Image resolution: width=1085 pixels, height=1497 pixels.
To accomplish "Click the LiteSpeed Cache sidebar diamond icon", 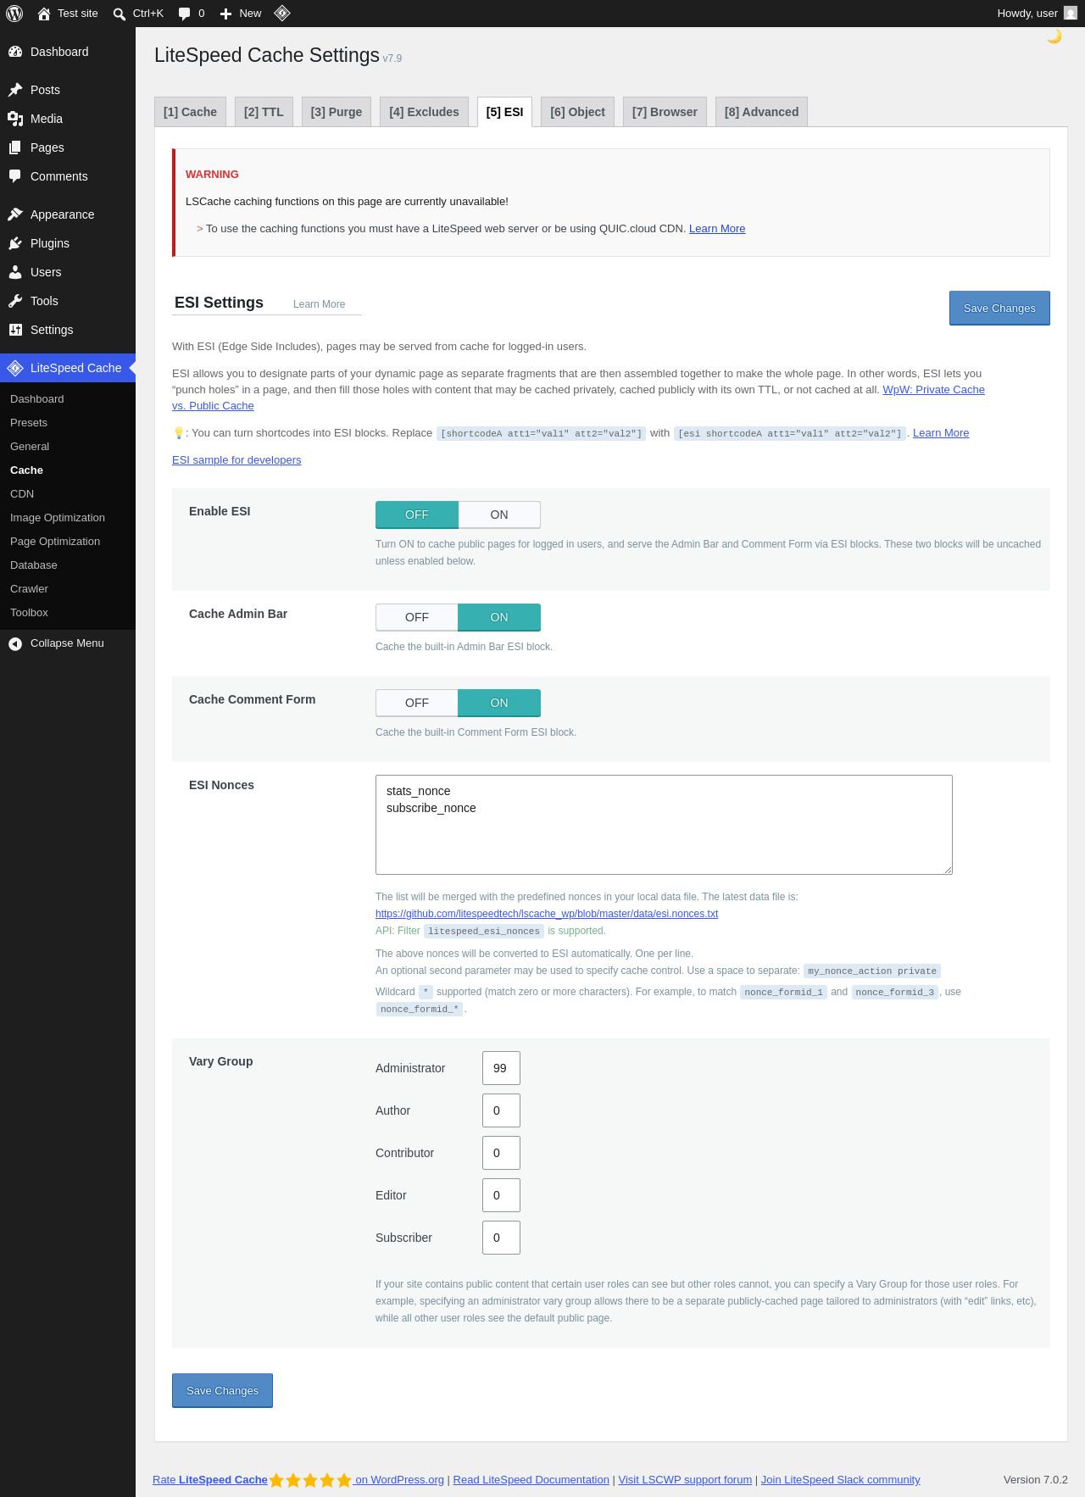I will pyautogui.click(x=15, y=368).
